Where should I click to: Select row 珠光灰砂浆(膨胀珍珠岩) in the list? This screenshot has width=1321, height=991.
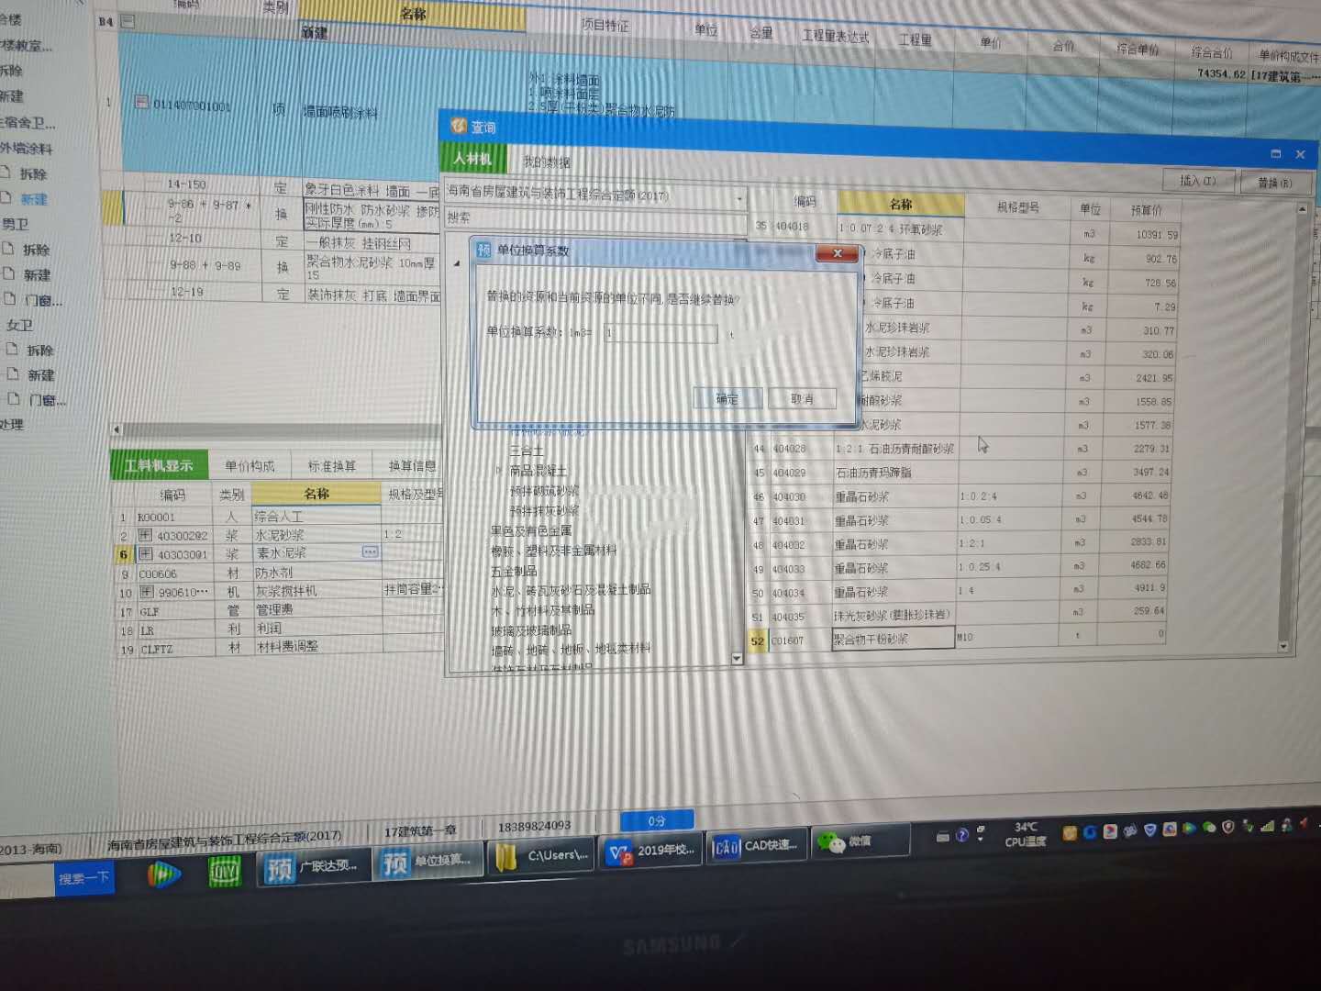click(960, 616)
